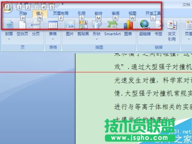
Task: Click the document line starting with 光速发生对撞
Action: pyautogui.click(x=153, y=81)
